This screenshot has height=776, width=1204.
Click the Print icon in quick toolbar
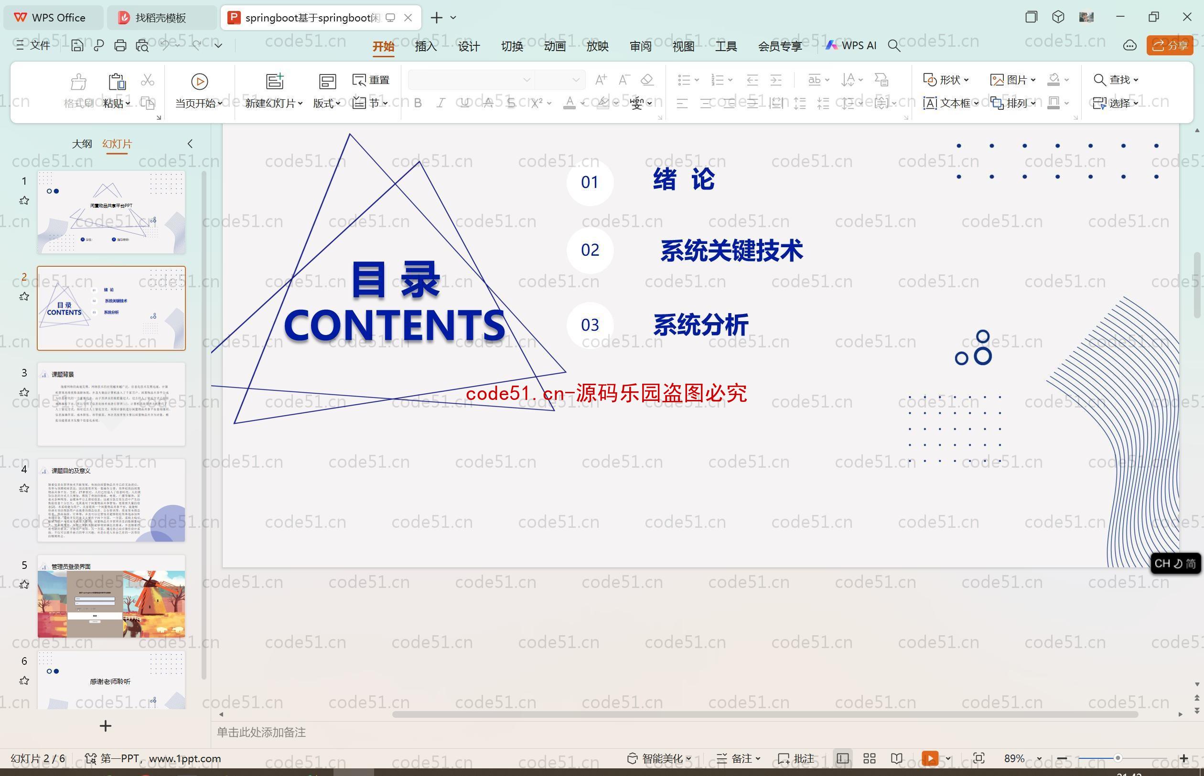[x=120, y=46]
